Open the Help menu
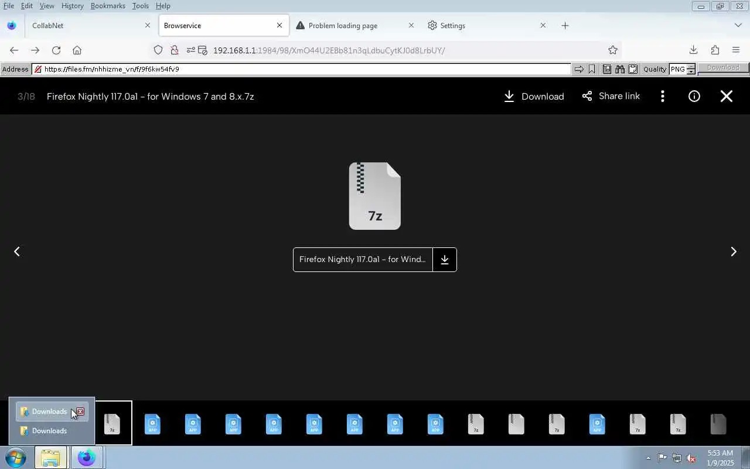 [x=163, y=6]
